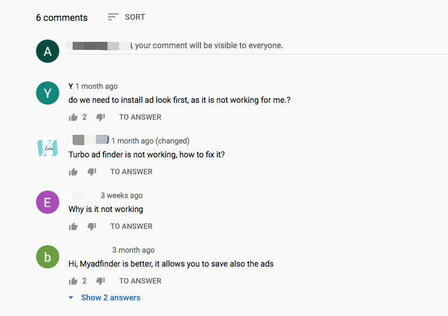Click TO ANSWER under Turbo ad finder comment
The width and height of the screenshot is (448, 316).
coord(131,172)
